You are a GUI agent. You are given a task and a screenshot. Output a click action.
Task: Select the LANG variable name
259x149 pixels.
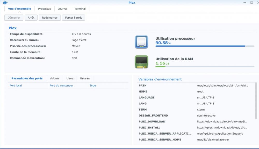coord(142,104)
